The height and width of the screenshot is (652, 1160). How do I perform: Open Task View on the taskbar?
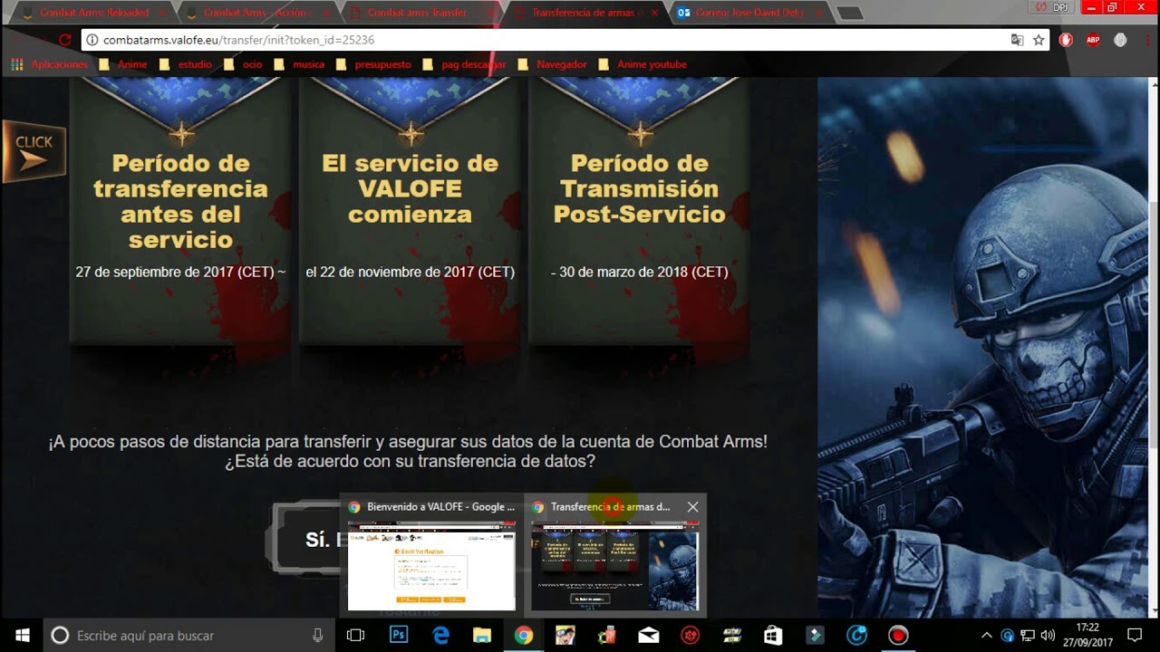[355, 636]
